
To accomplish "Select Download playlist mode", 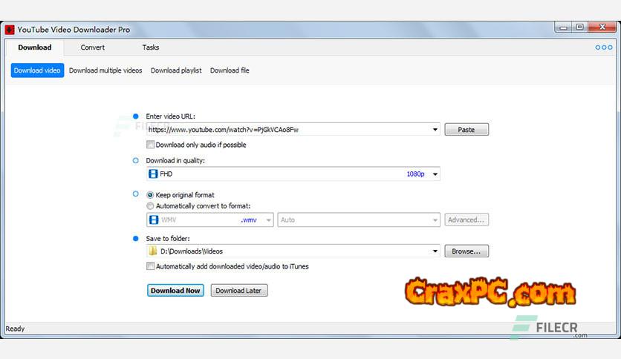I will (x=176, y=70).
